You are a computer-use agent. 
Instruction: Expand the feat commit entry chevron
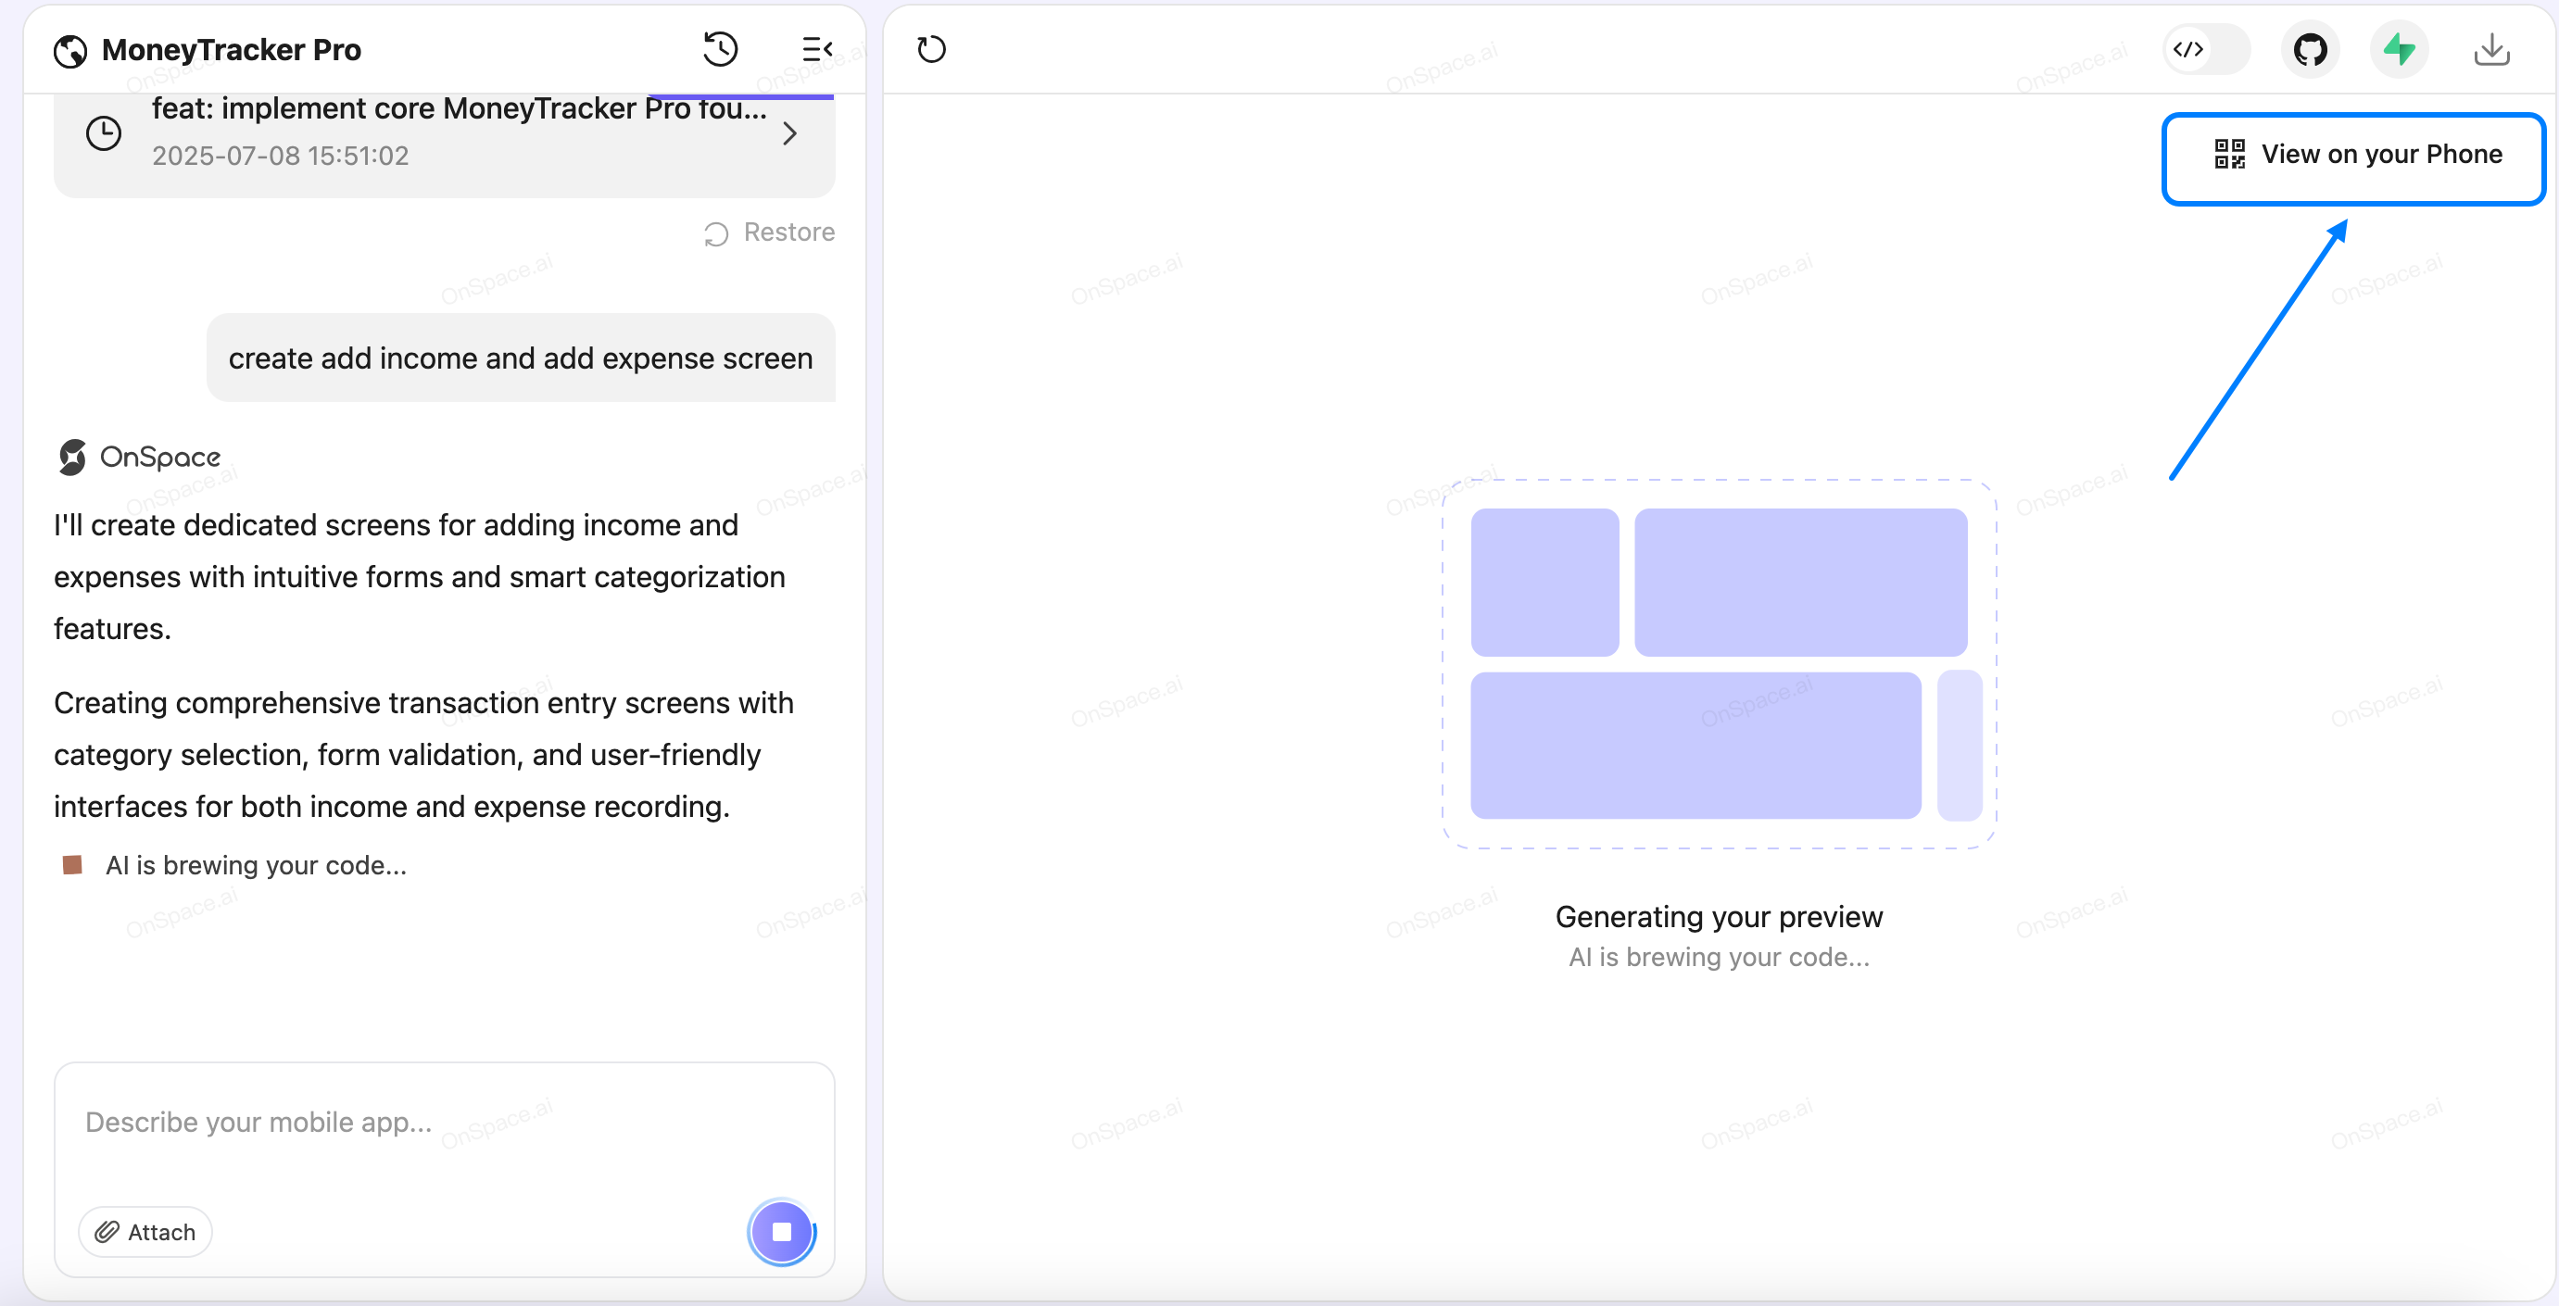(789, 133)
